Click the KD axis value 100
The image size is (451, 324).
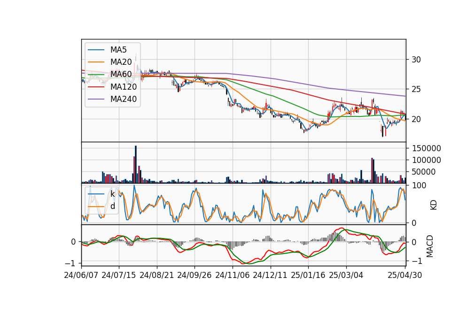pos(419,186)
